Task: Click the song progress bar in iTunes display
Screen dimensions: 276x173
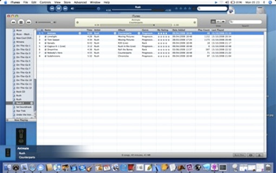Action: point(136,25)
